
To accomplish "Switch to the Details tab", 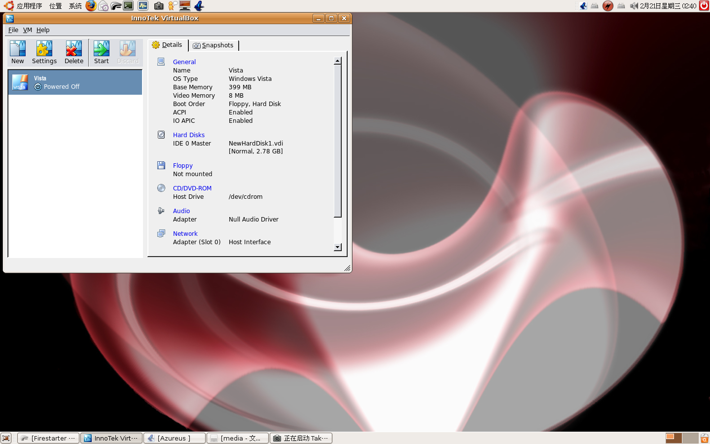I will pyautogui.click(x=168, y=45).
